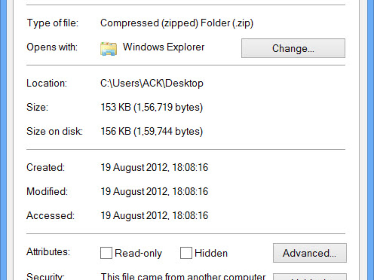Click the Read-only checkbox label text

coord(138,253)
